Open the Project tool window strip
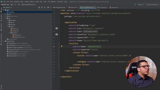160x90 pixels. [x=1, y=10]
